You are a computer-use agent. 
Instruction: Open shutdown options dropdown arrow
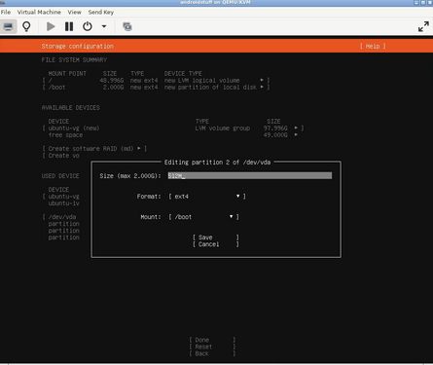coord(104,26)
